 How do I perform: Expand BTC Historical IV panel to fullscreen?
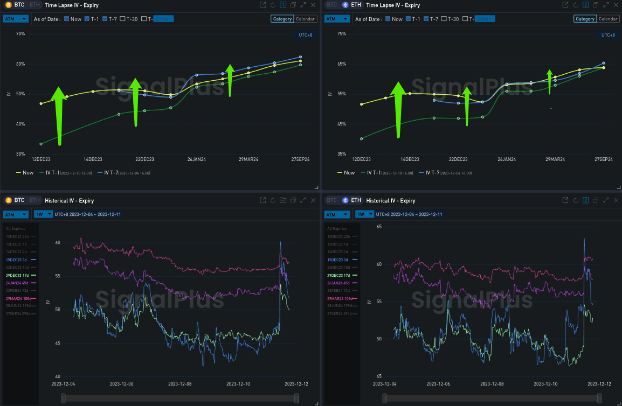[x=303, y=200]
